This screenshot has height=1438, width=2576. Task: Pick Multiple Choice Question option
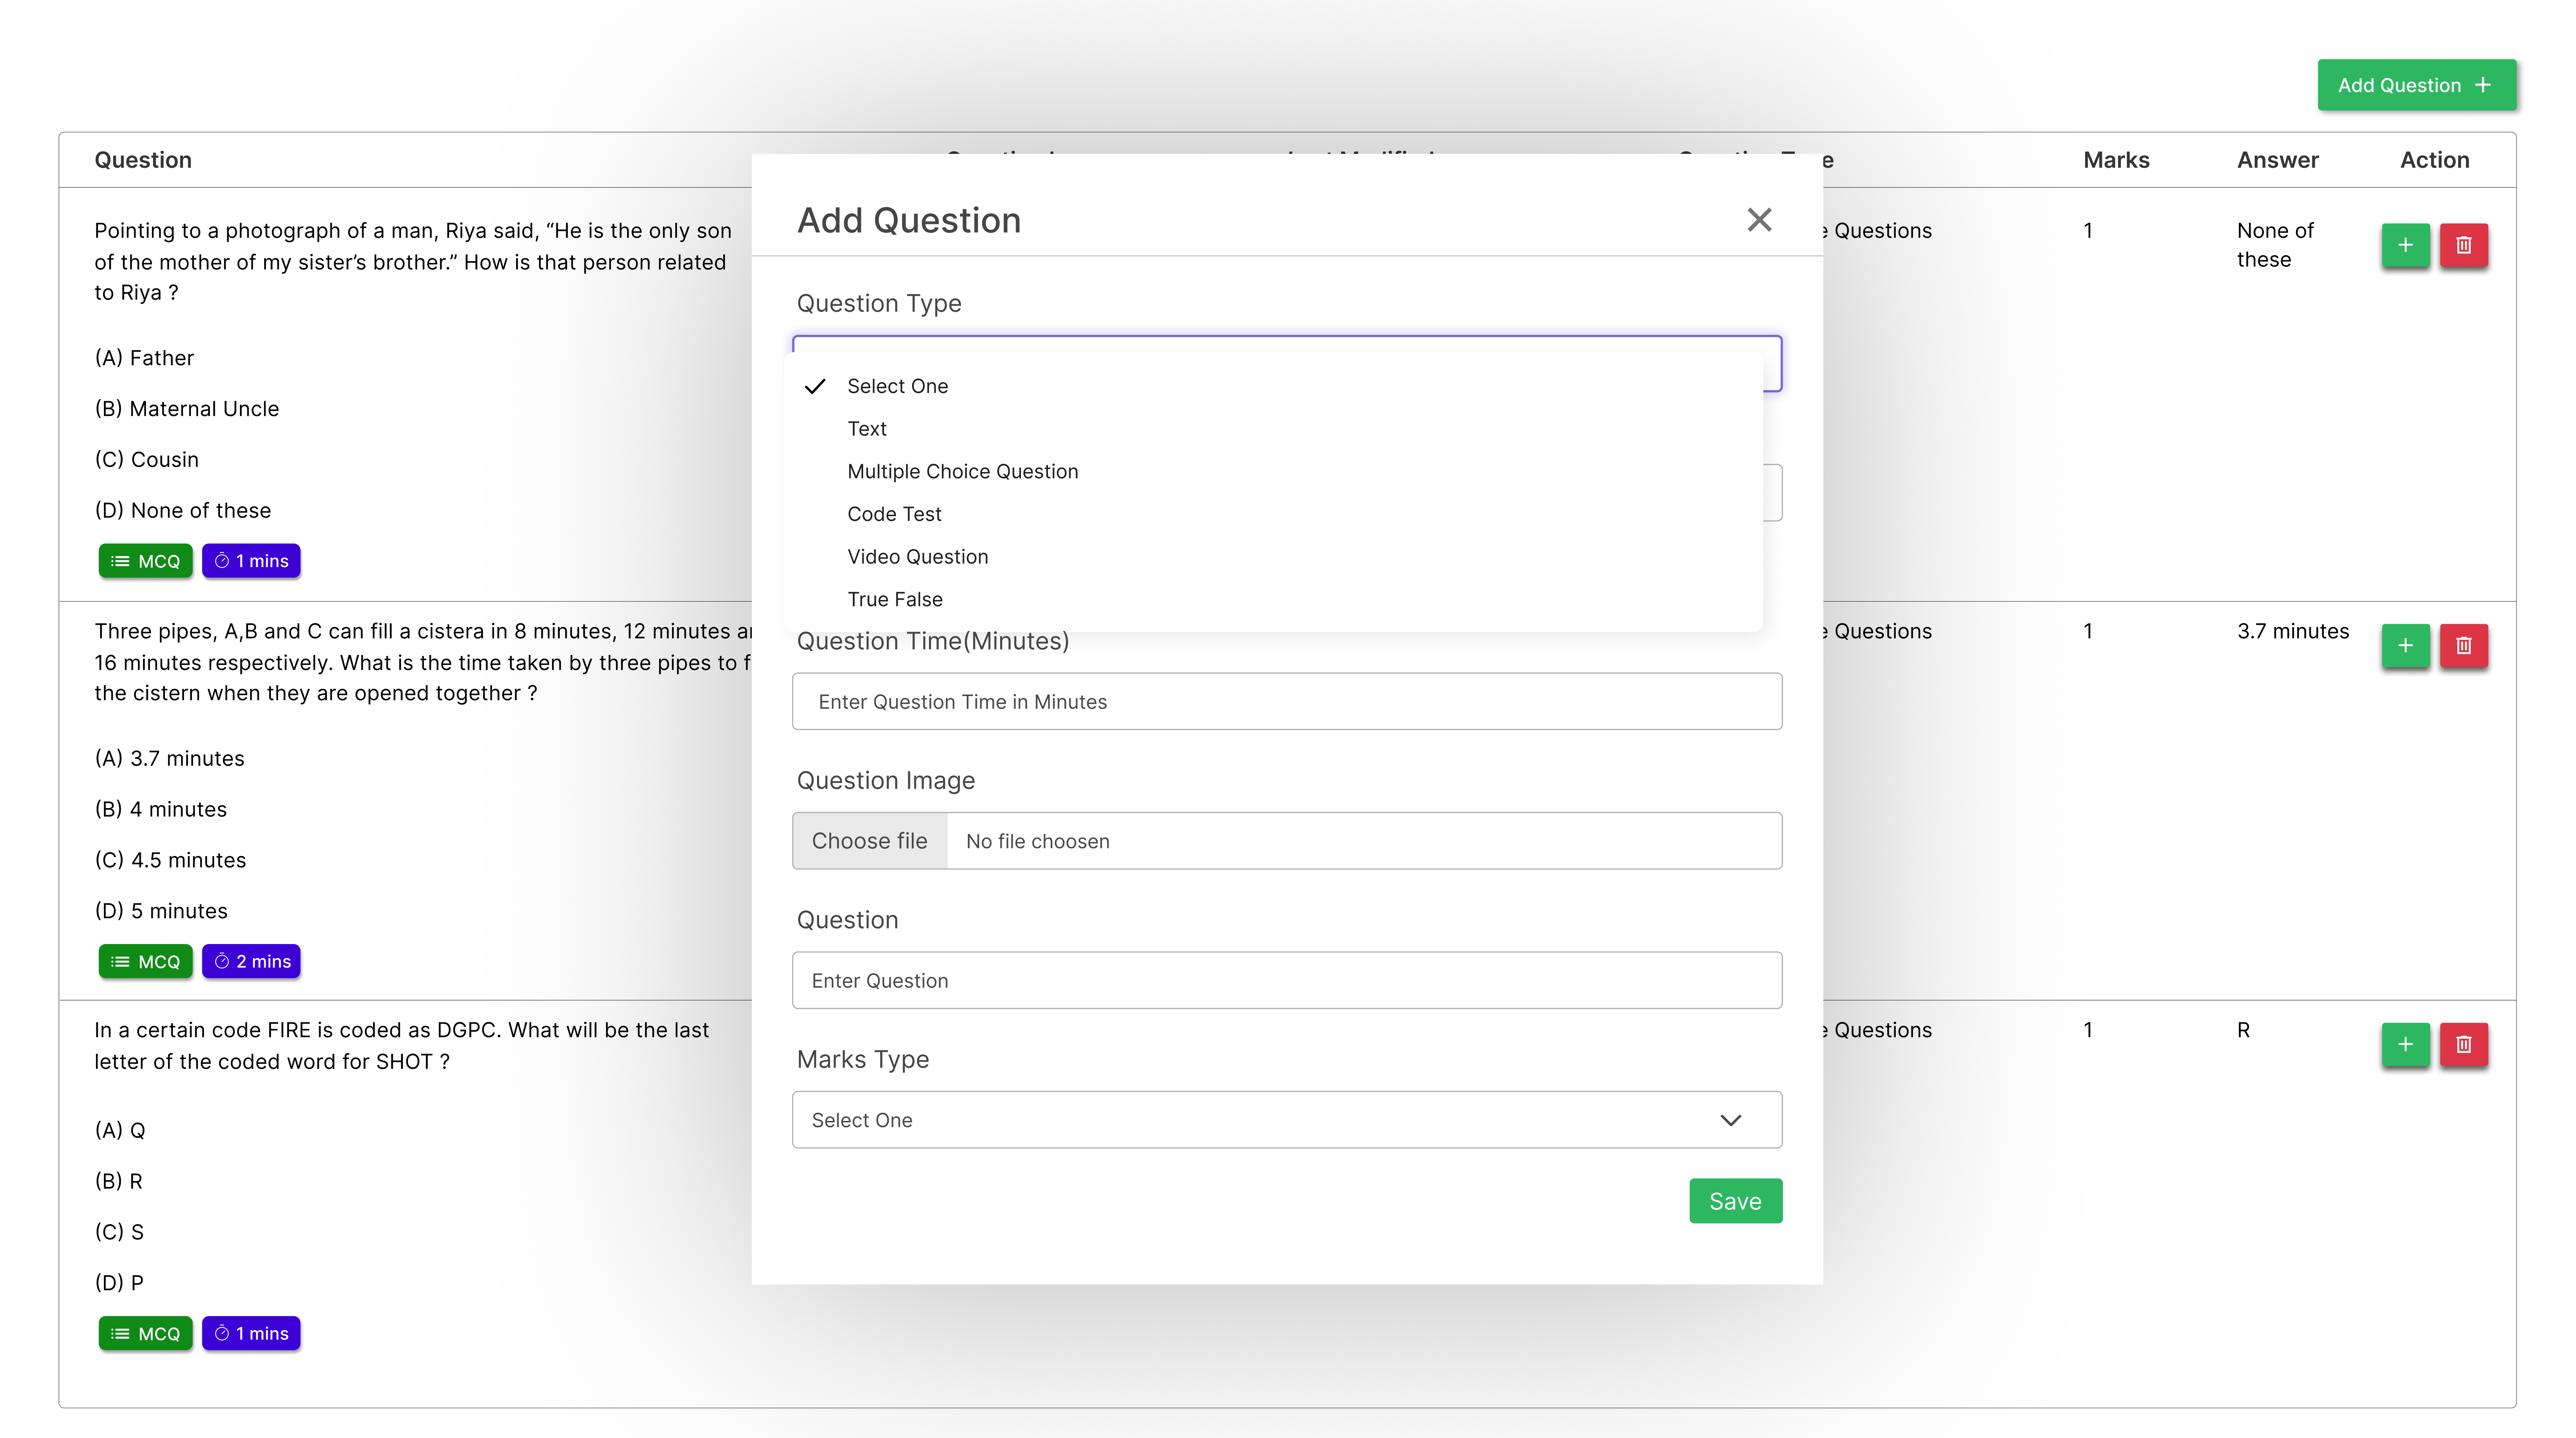(x=962, y=471)
